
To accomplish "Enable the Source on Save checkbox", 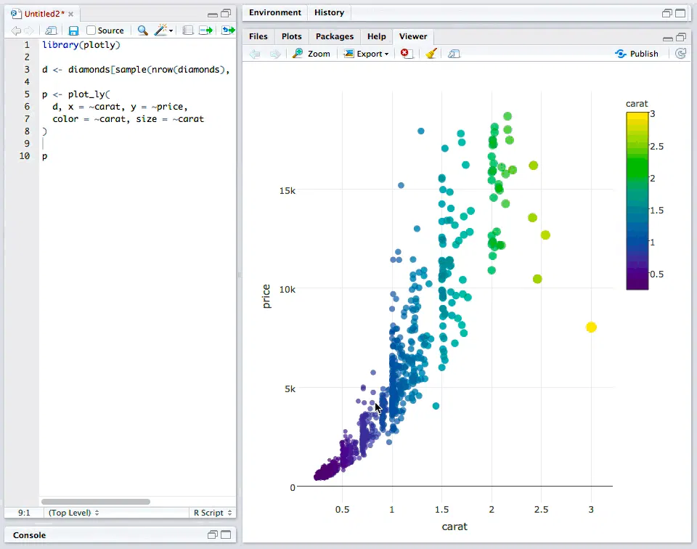I will click(91, 30).
